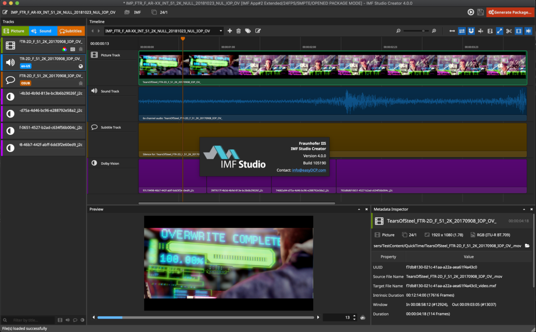Click the gear icon on the subtitle asset
The image size is (536, 332).
(x=81, y=83)
